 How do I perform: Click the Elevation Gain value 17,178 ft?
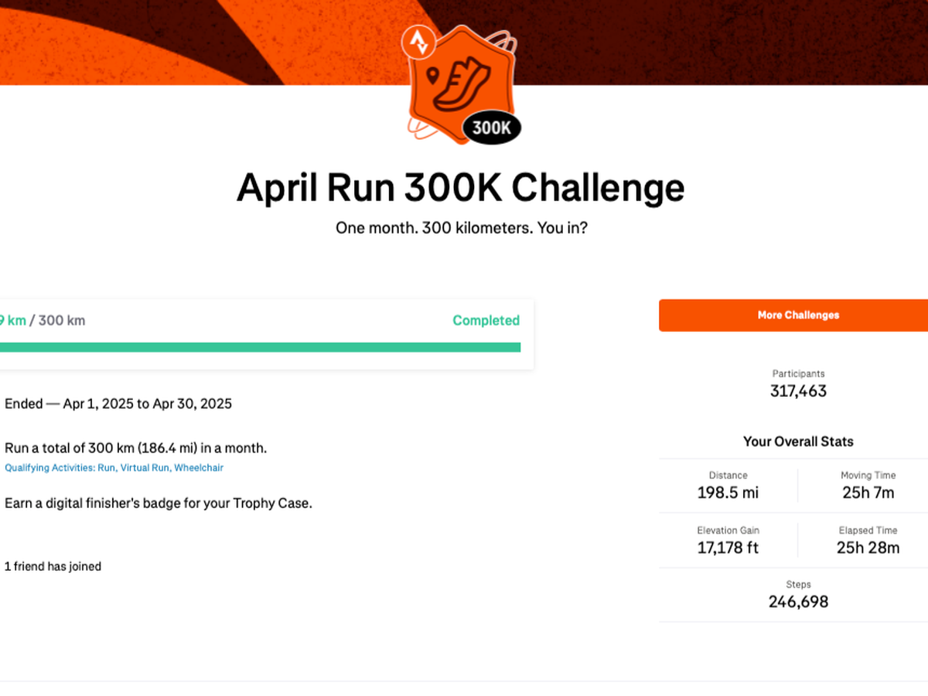(728, 548)
